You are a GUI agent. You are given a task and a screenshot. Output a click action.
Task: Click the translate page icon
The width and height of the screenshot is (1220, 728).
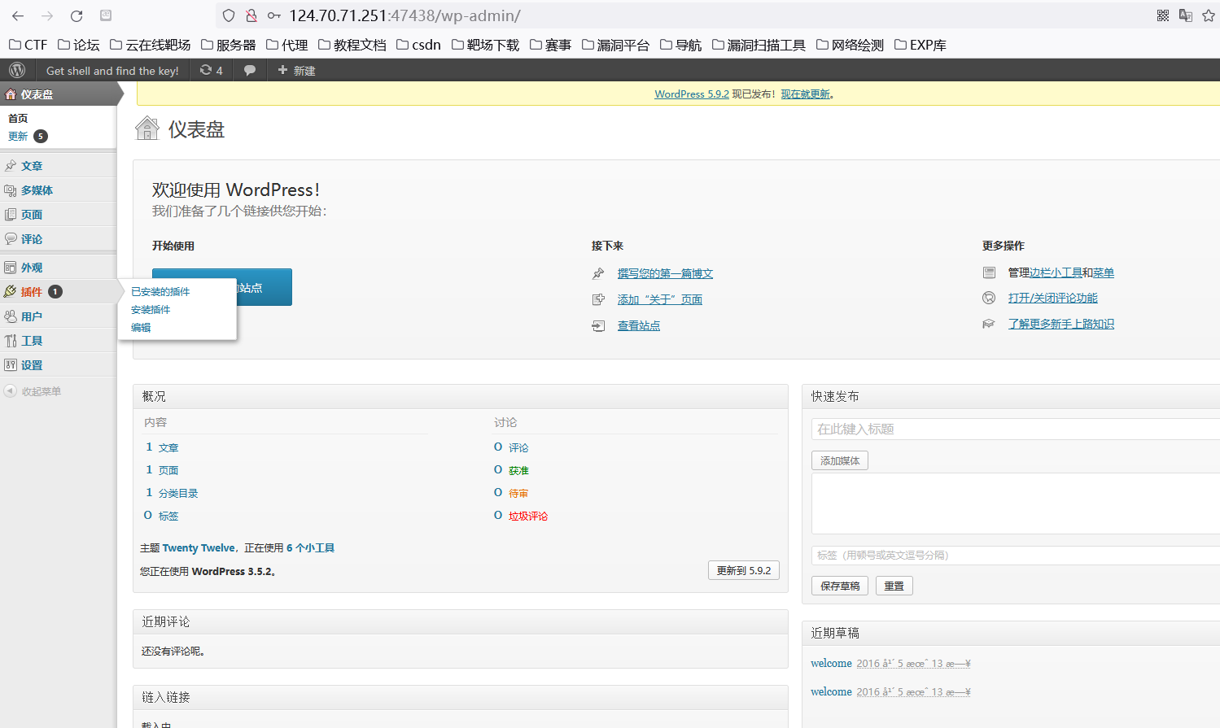(x=1186, y=15)
